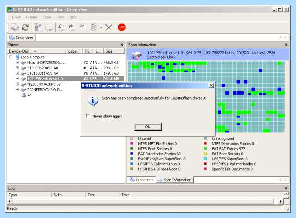
Task: Click the HFS/HFS+ VolumeHeader 0 legend text
Action: [234, 164]
